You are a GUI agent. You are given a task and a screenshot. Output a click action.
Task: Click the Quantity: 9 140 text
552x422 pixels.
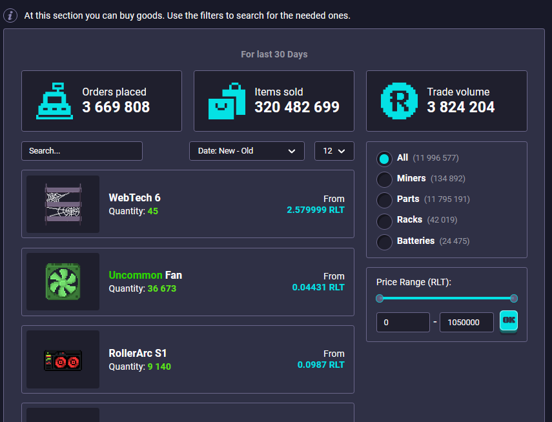(x=139, y=367)
